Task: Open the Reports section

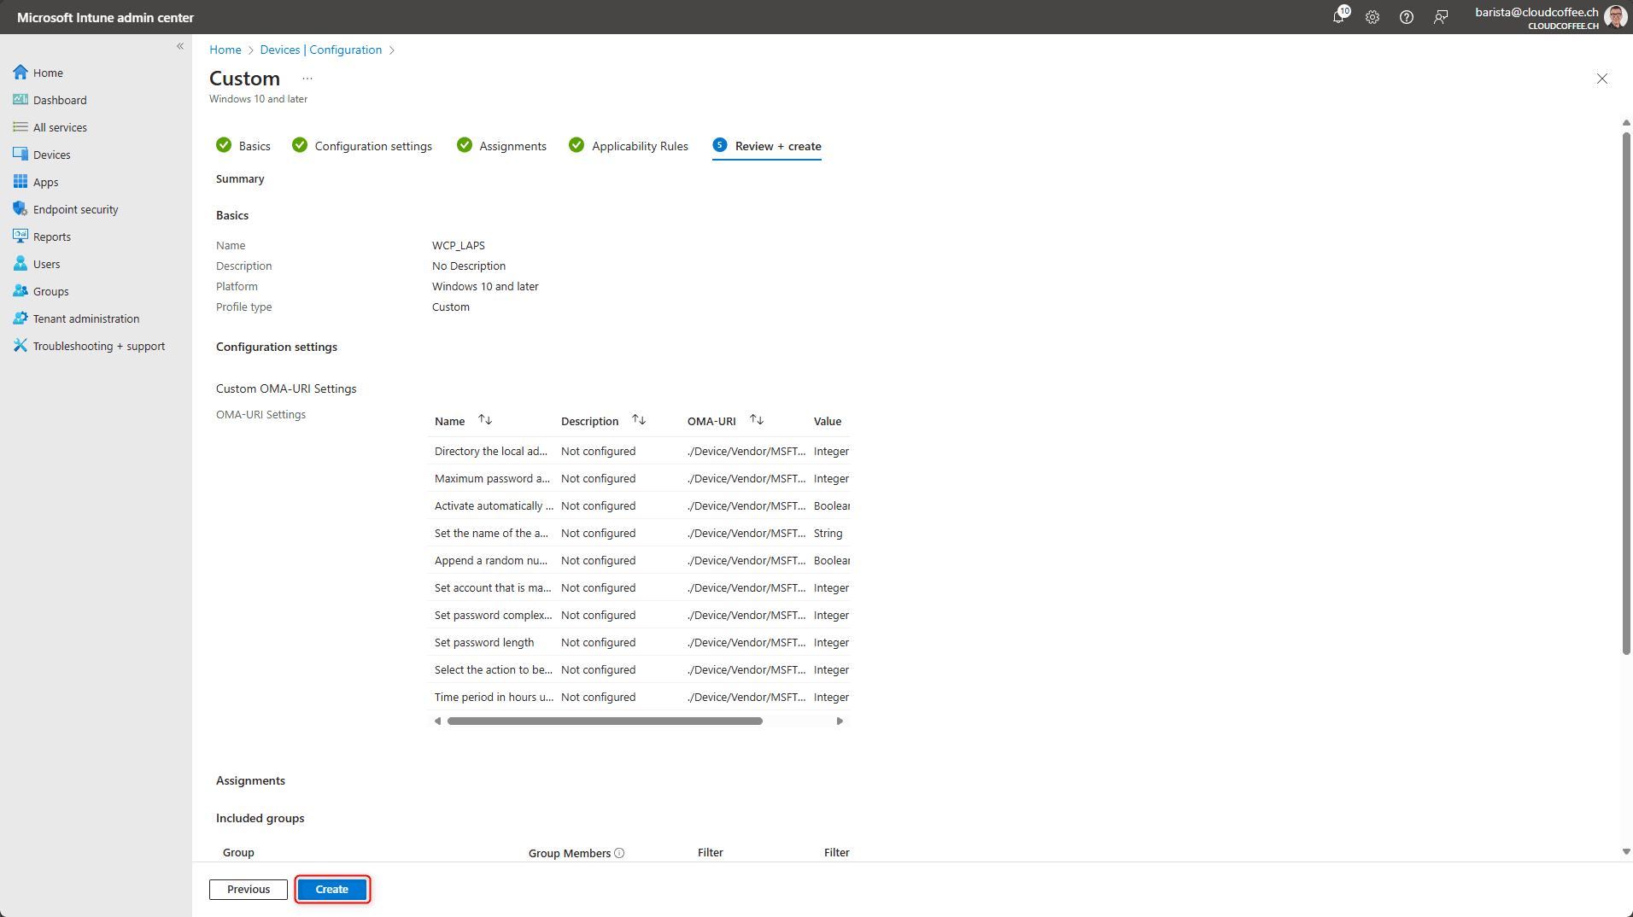Action: tap(51, 236)
